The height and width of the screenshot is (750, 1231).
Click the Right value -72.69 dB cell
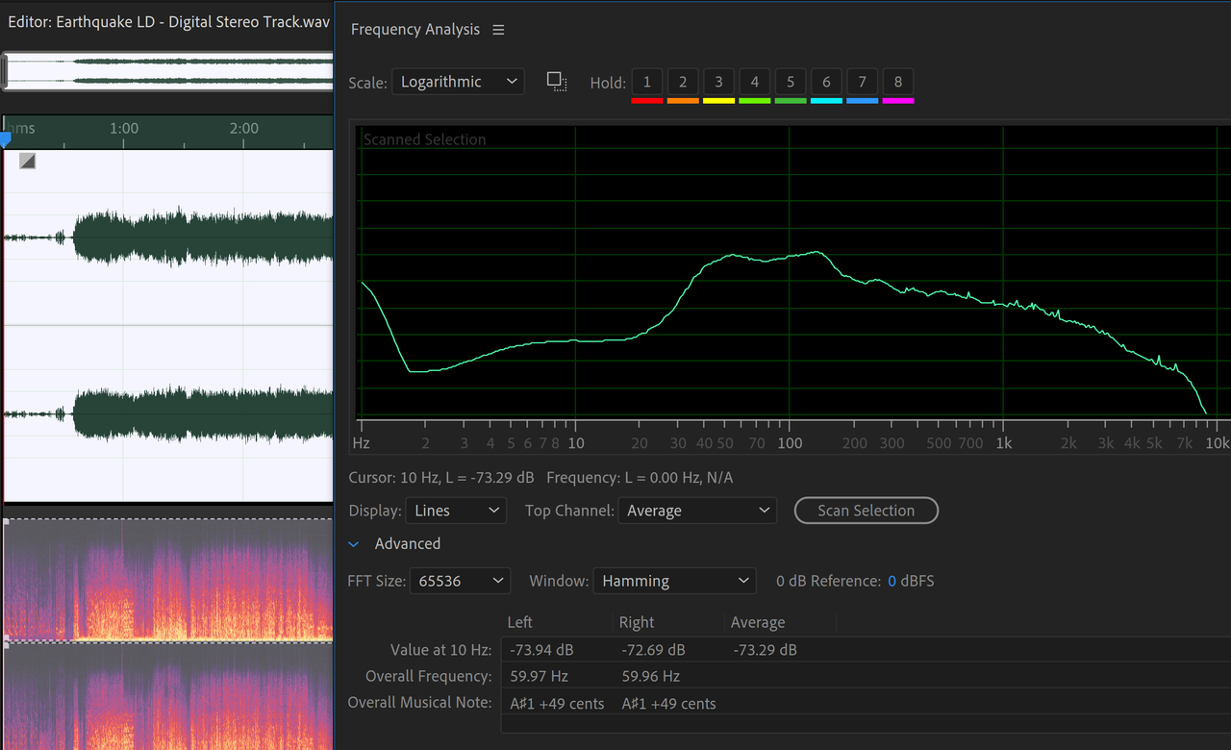(x=652, y=650)
